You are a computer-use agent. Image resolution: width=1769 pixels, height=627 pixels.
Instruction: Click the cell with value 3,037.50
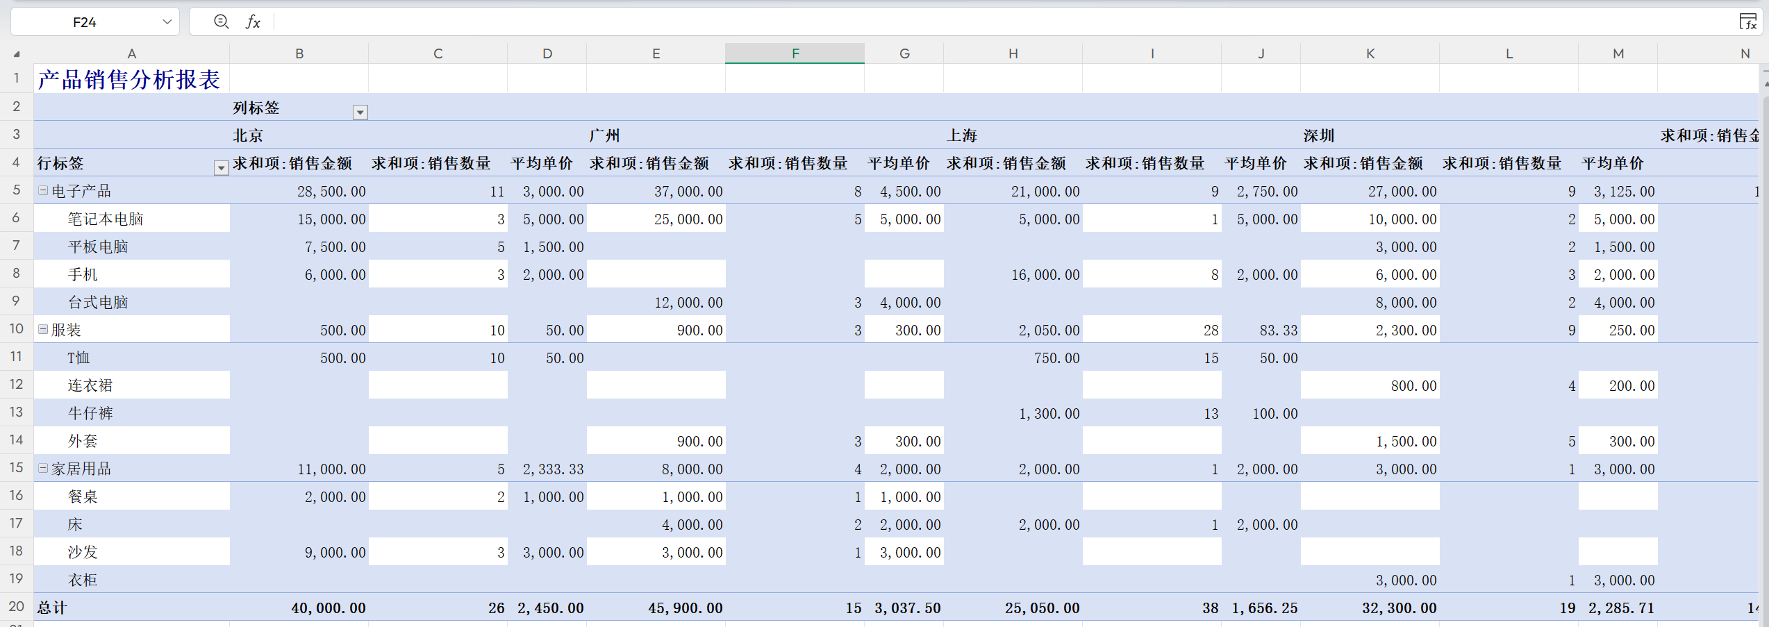coord(904,608)
